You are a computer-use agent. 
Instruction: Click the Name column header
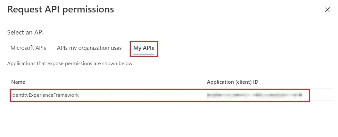tap(18, 82)
